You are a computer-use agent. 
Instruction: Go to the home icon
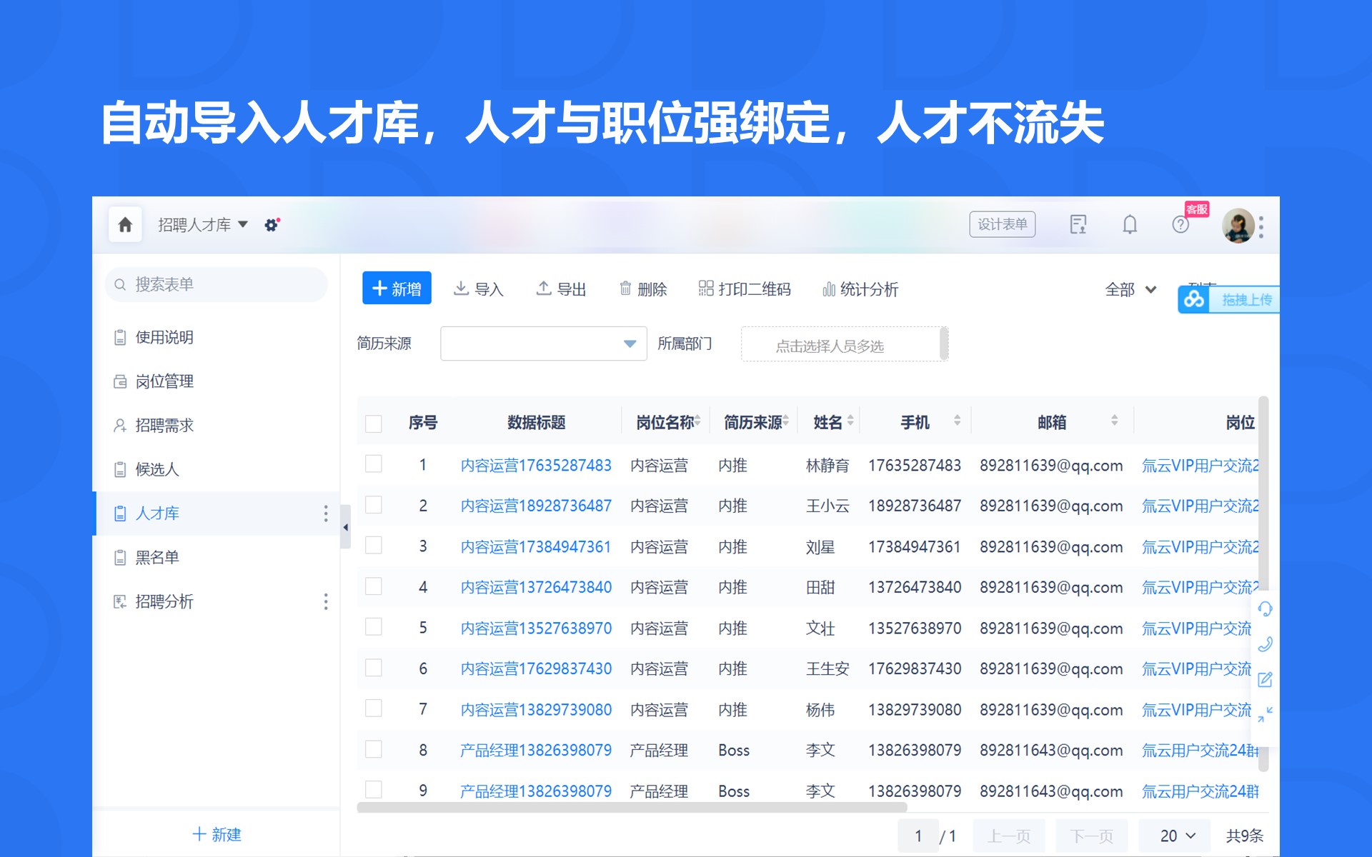tap(125, 225)
